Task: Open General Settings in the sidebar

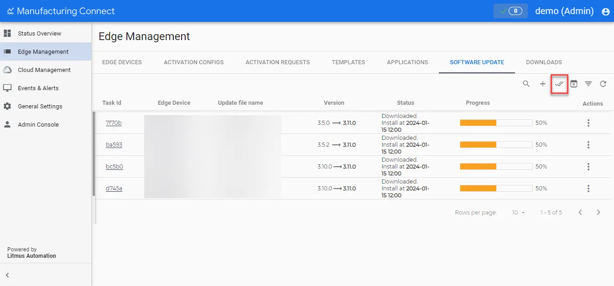Action: click(x=46, y=106)
